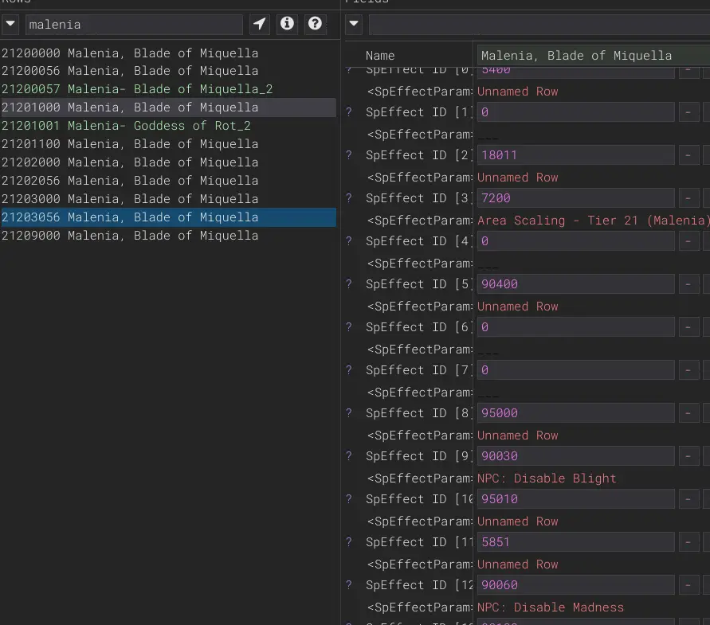The image size is (710, 625).
Task: Select row 21200057 Malenia- Blade of Miquella_2
Action: pyautogui.click(x=168, y=89)
